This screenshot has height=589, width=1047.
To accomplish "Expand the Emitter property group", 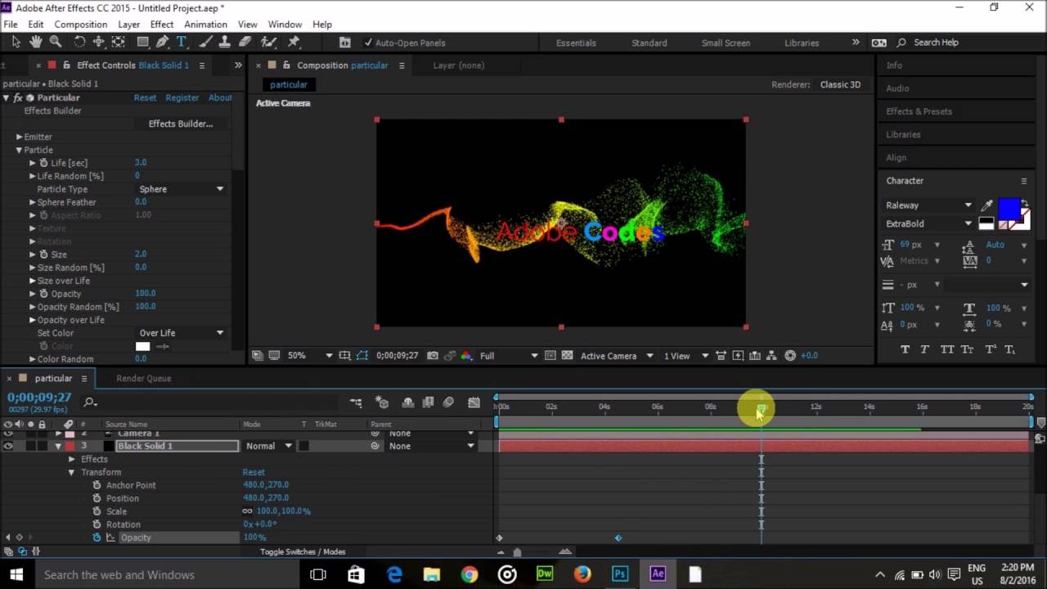I will 19,137.
